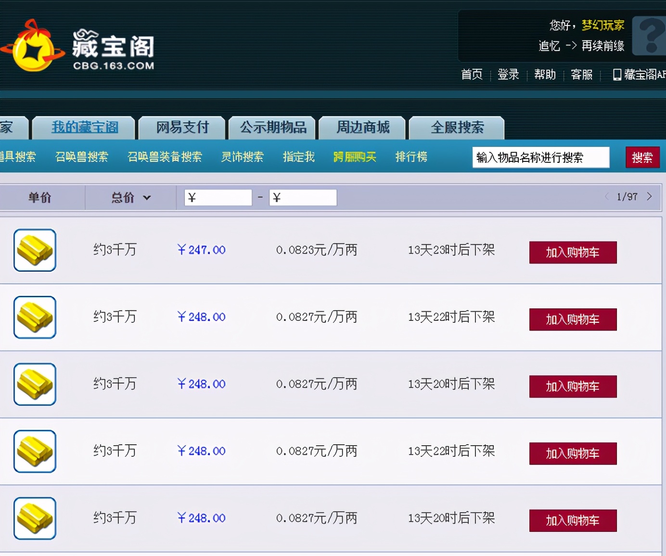The image size is (666, 556).
Task: Open the highlighted 跨服购买 item
Action: click(355, 157)
